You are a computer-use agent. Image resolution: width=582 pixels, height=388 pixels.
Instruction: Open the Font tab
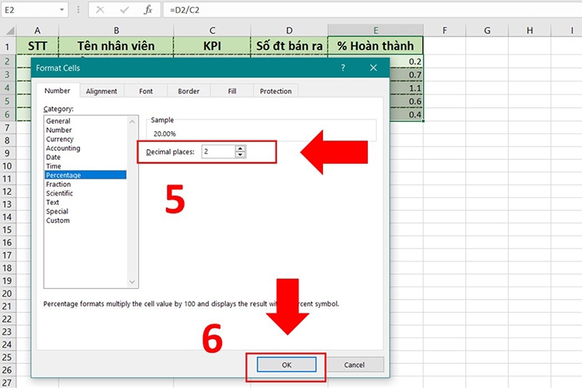[x=146, y=91]
